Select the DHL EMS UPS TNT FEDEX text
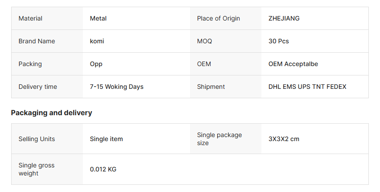Image resolution: width=380 pixels, height=192 pixels. click(x=307, y=87)
